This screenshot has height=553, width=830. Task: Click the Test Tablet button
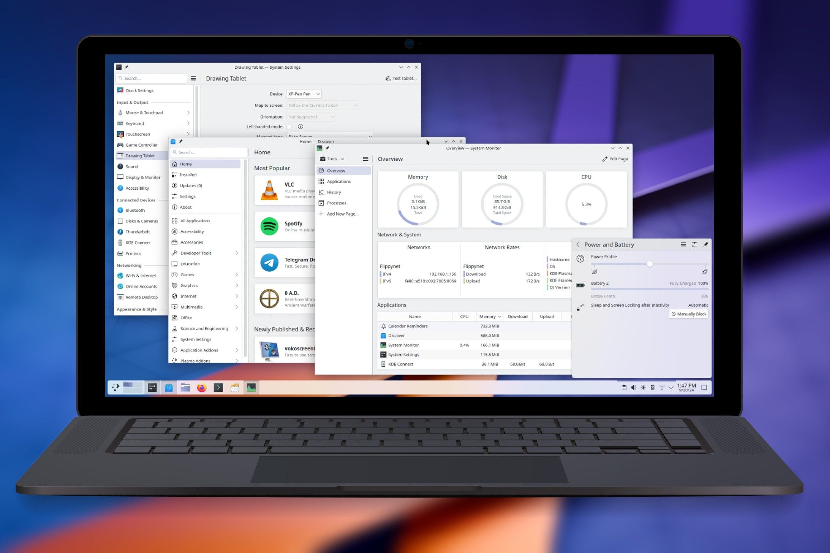click(x=401, y=78)
